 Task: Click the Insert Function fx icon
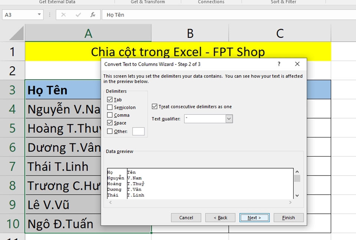93,15
